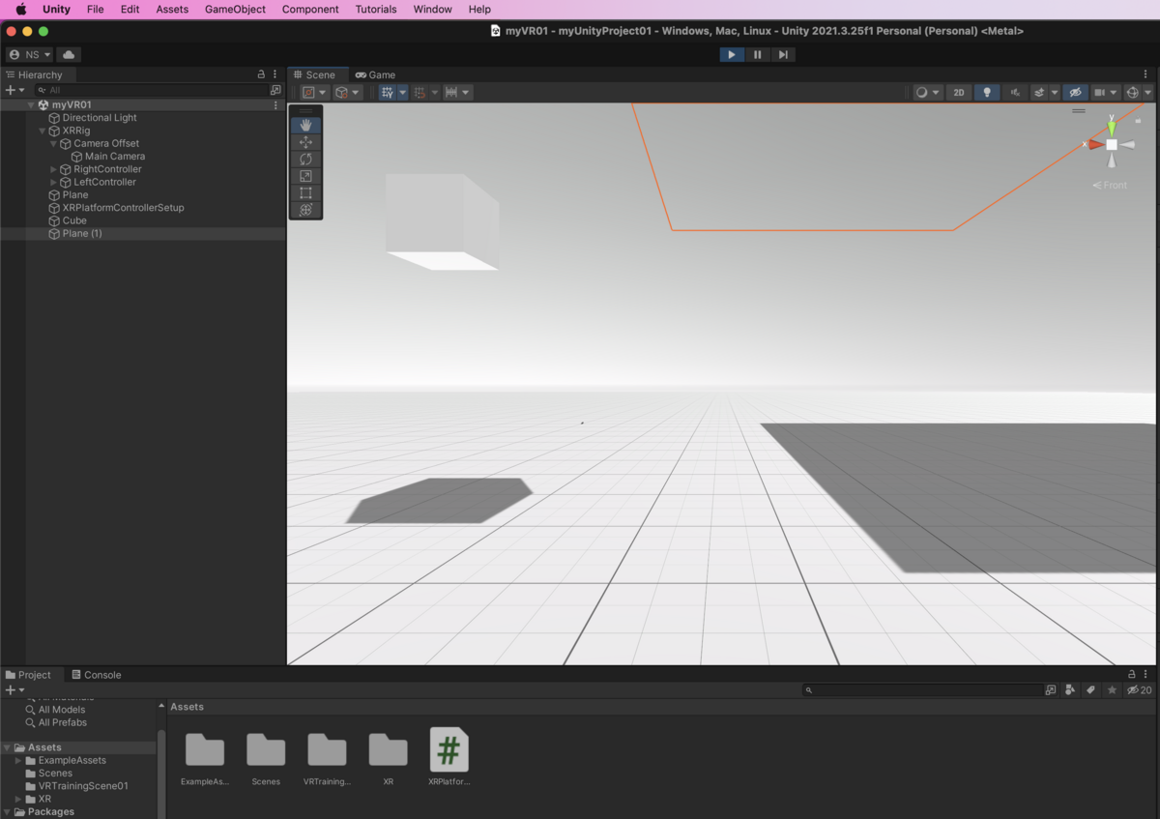
Task: Select the Project tab
Action: click(28, 675)
